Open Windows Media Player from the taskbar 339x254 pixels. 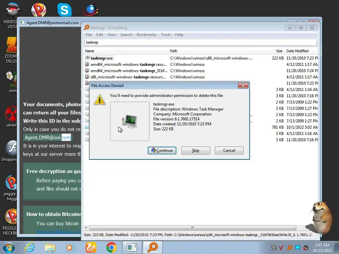click(x=70, y=247)
